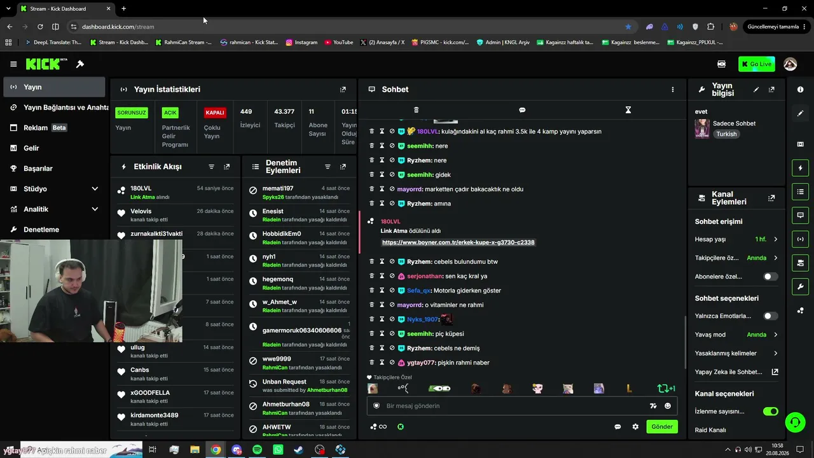Open Takipçilere öz... Anında option
Screen dimensions: 814x458
736,258
